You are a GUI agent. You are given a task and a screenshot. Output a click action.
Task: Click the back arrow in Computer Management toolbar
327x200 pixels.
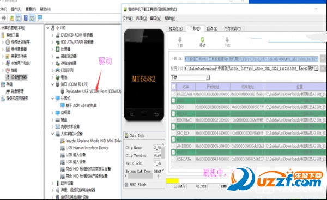coord(4,18)
